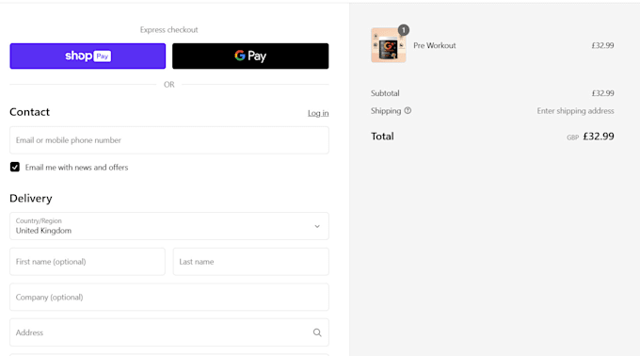Click the Address search magnifier icon
Viewport: 640px width, 356px height.
click(317, 332)
